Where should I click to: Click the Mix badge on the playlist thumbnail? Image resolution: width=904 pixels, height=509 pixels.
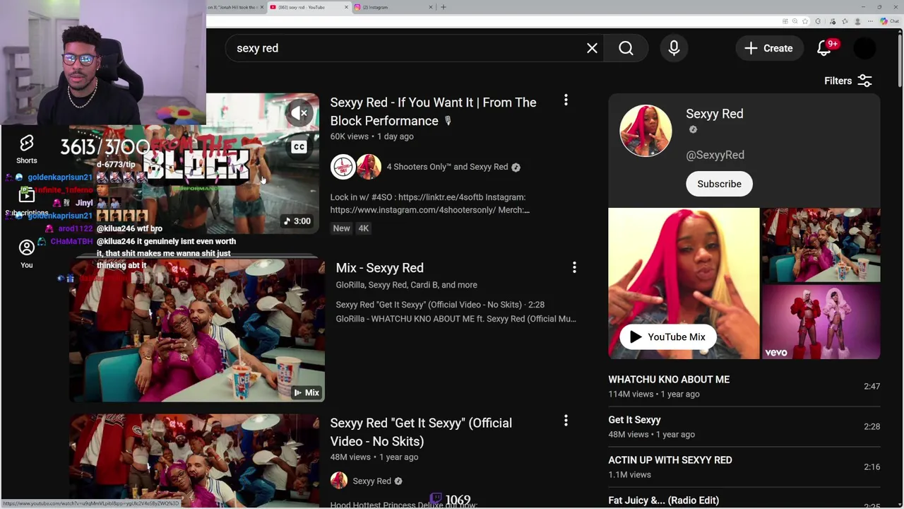pyautogui.click(x=307, y=392)
